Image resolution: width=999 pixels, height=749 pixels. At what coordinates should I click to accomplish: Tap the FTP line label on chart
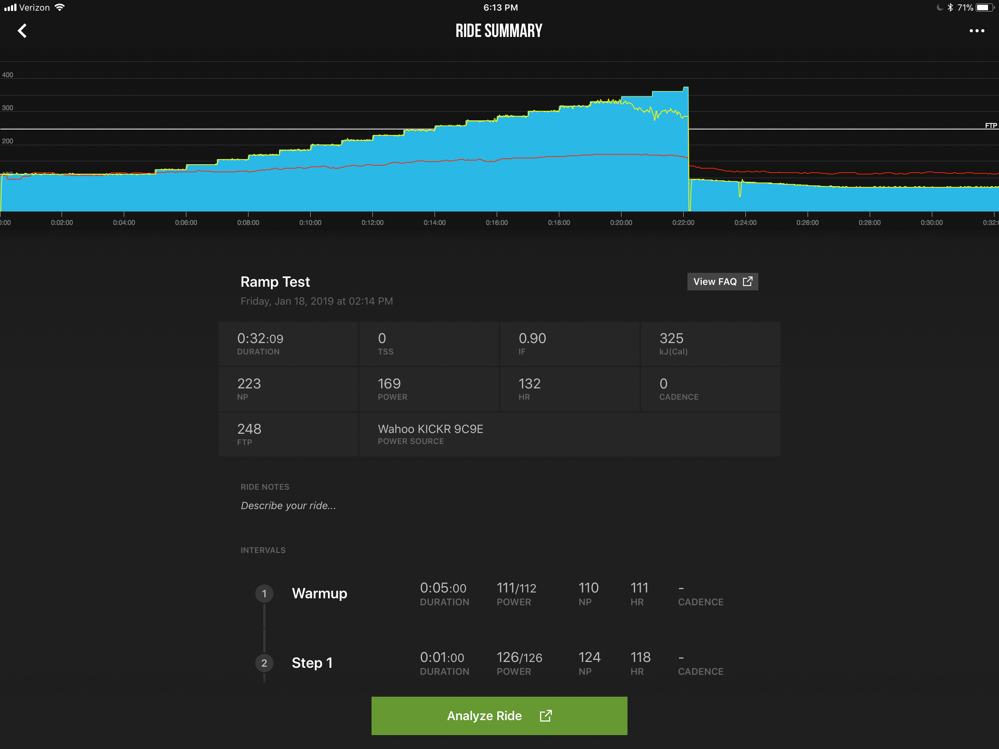991,125
